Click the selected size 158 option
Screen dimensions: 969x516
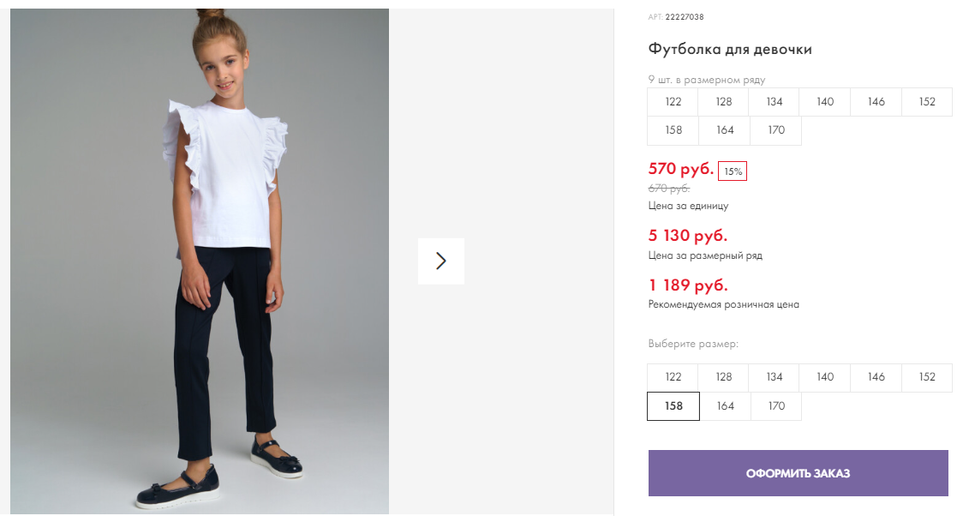(673, 406)
